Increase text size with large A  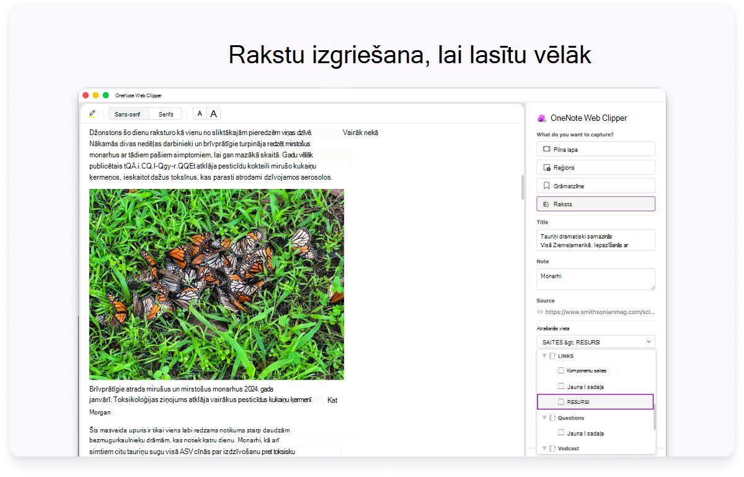point(214,114)
